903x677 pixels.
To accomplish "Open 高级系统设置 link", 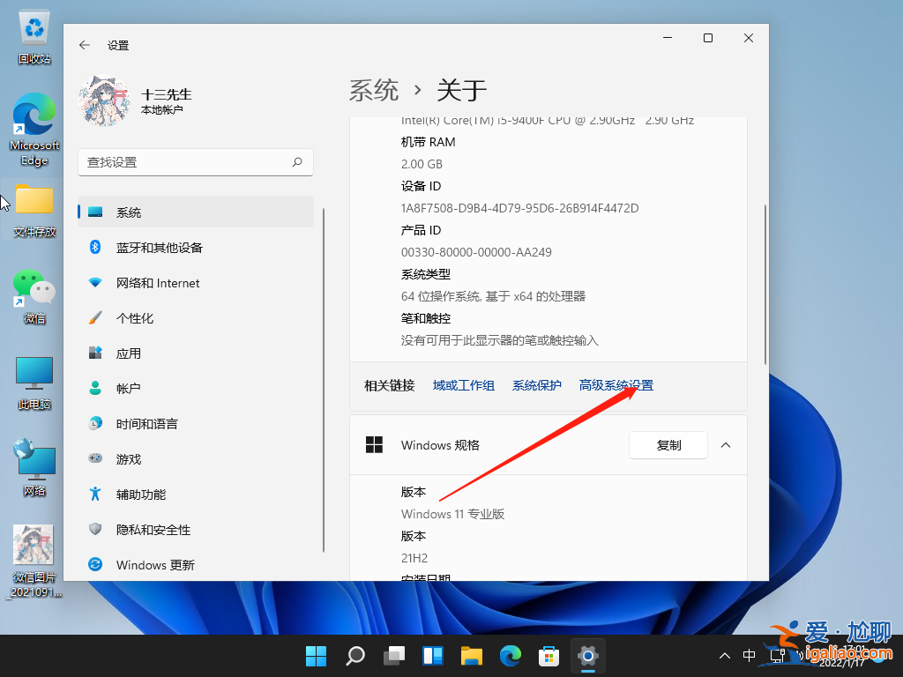I will [616, 385].
